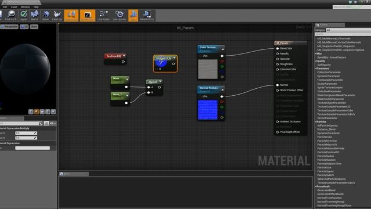371x209 pixels.
Task: Click the Base Color input pin
Action: (x=278, y=49)
